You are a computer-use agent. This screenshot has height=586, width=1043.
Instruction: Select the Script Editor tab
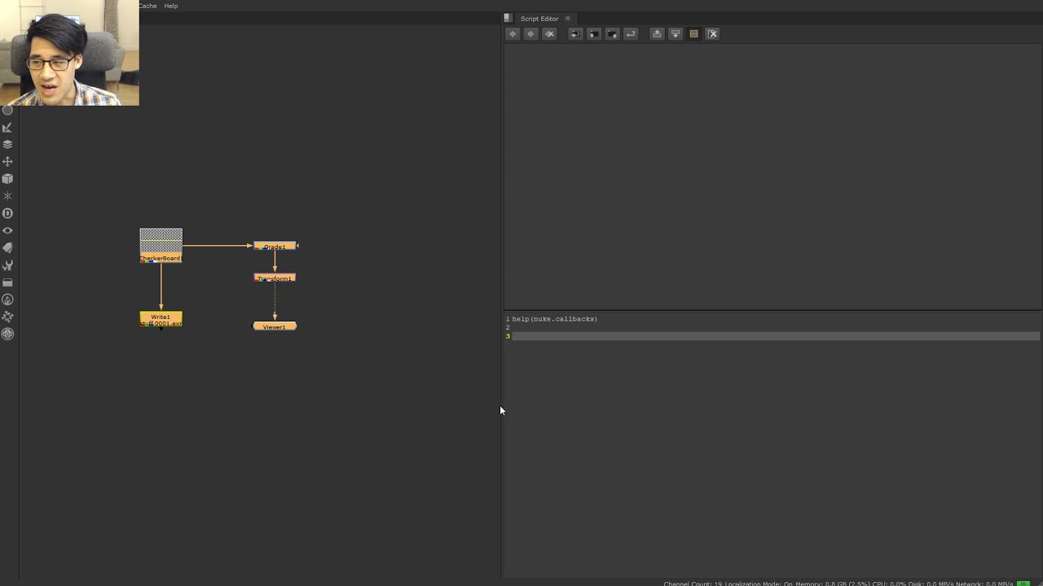[x=539, y=19]
